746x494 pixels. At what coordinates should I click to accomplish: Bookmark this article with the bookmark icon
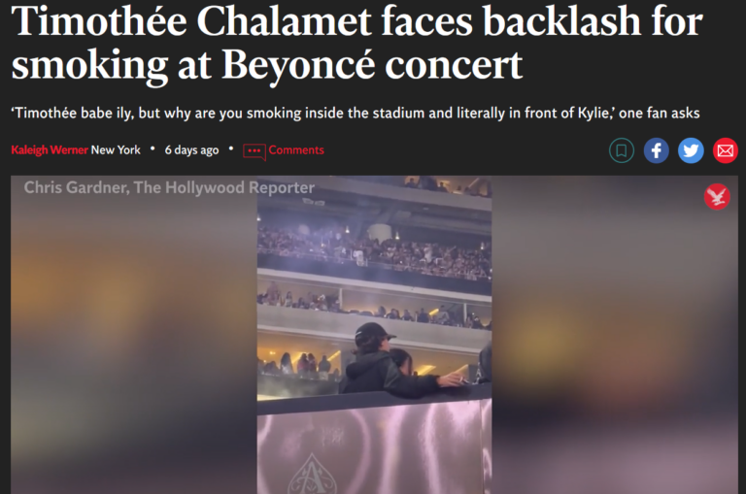(622, 150)
